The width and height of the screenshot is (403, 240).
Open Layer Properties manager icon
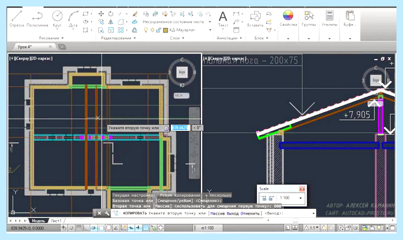click(x=146, y=14)
